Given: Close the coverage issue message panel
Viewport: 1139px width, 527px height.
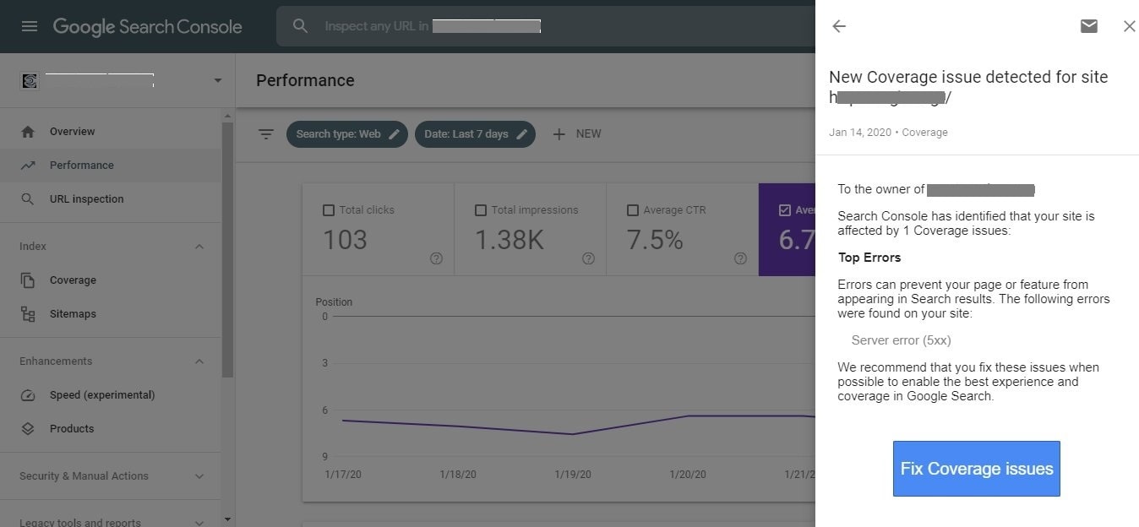Looking at the screenshot, I should 1129,26.
